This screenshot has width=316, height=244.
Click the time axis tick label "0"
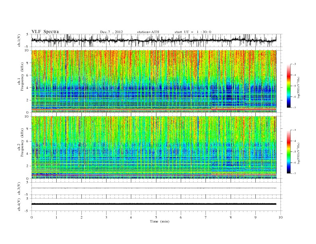tap(32, 217)
